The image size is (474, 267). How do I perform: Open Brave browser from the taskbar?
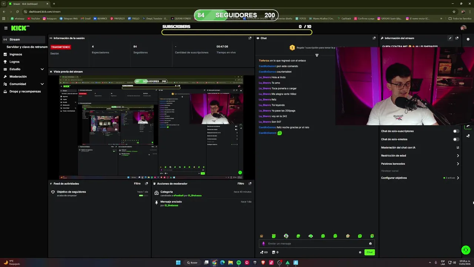point(263,263)
